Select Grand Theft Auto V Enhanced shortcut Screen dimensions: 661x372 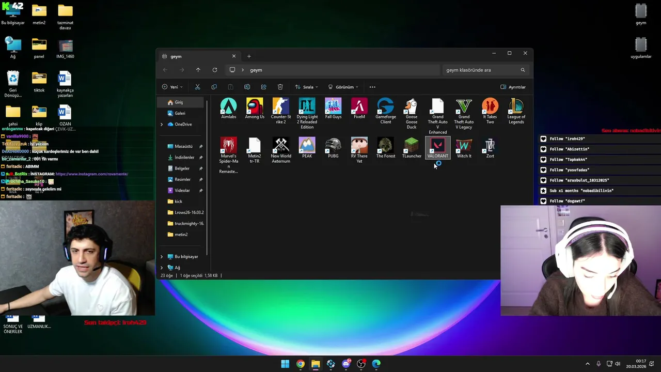coord(438,117)
